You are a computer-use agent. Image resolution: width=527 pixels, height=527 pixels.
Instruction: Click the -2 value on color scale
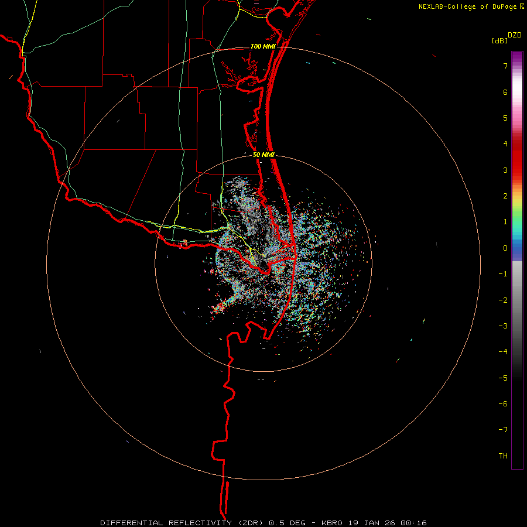[x=503, y=300]
